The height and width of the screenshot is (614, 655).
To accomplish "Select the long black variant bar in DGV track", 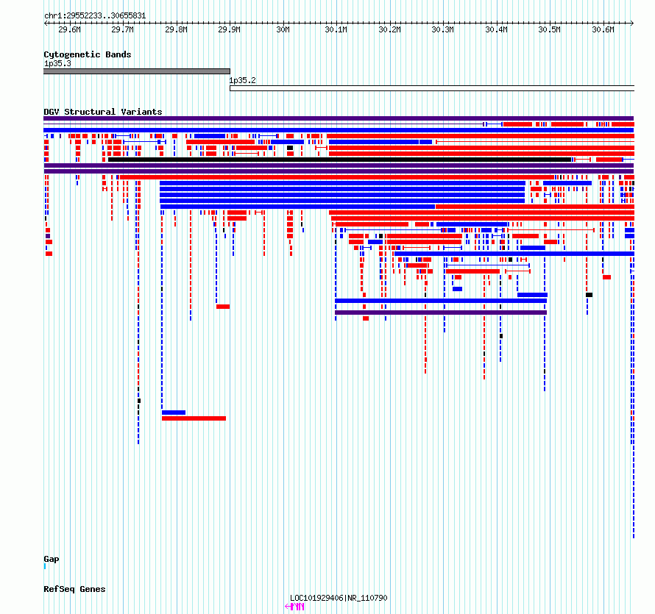I will pyautogui.click(x=339, y=160).
